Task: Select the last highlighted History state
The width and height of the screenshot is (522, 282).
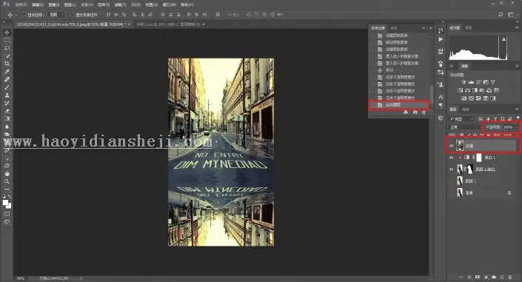Action: click(x=398, y=105)
